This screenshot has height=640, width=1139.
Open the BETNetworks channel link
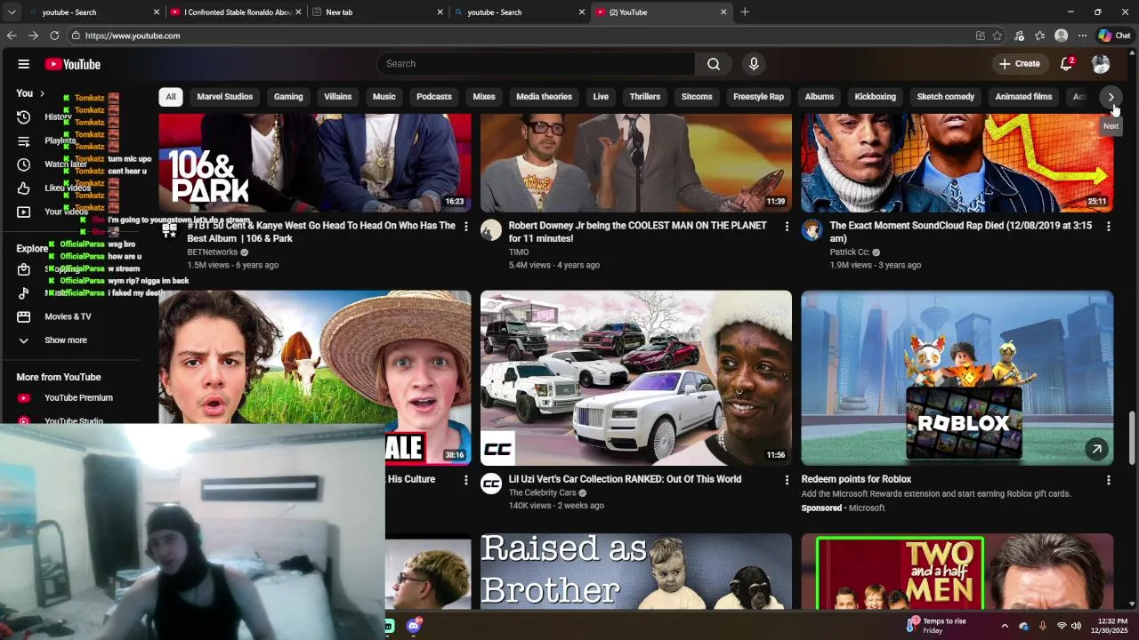tap(213, 252)
